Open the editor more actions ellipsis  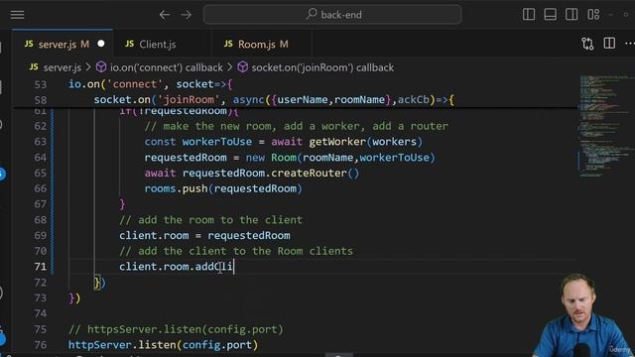629,44
